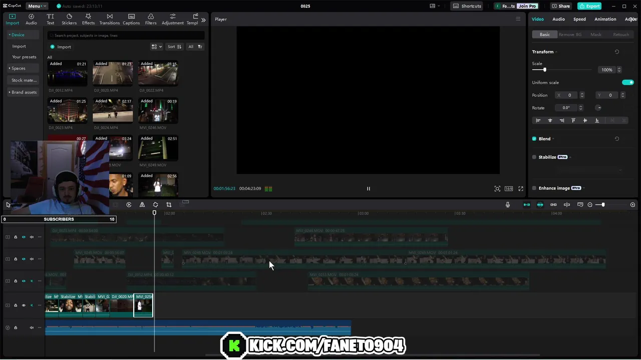Click the zoom-in timeline magnifier icon
The height and width of the screenshot is (360, 641).
click(x=632, y=204)
